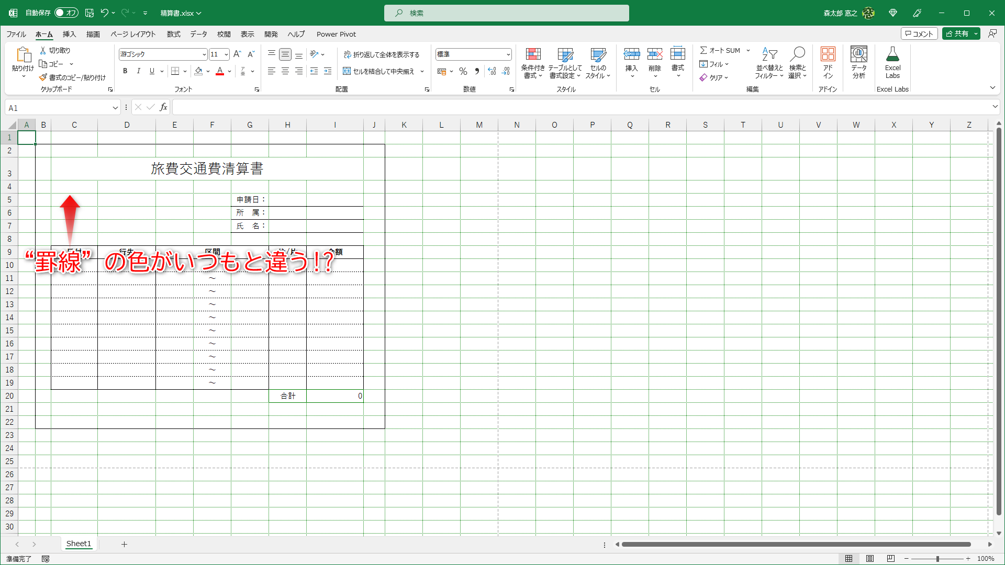Click the Comments button

(919, 33)
